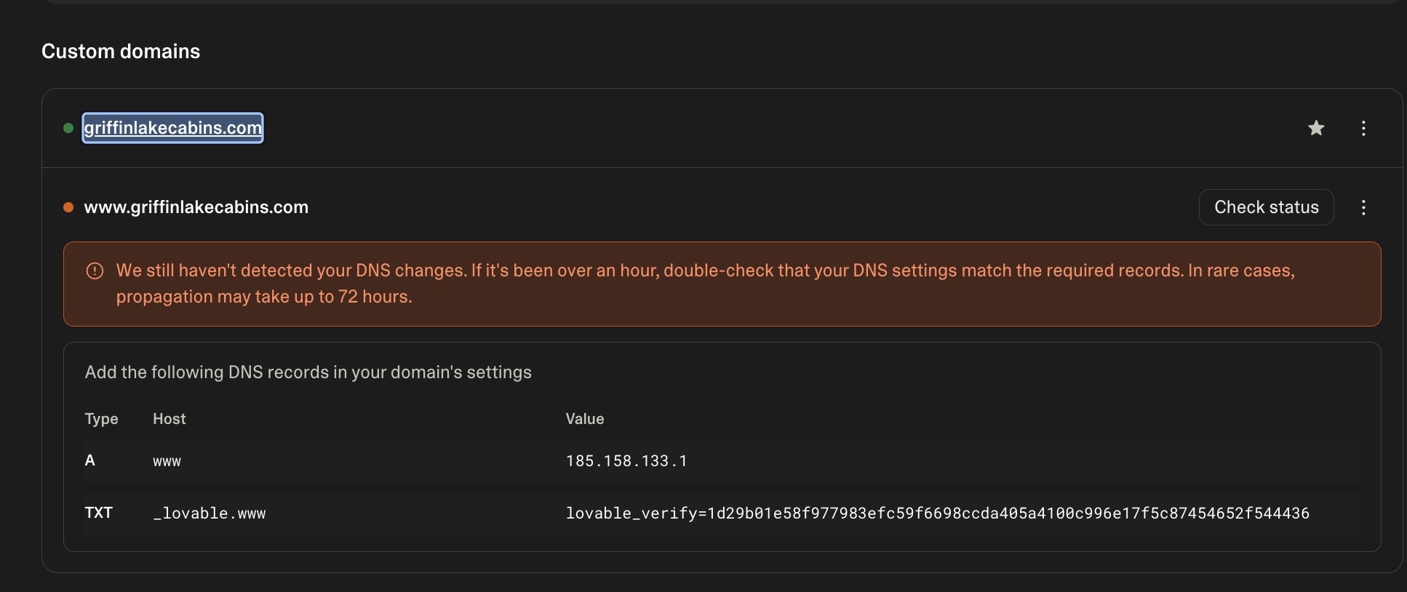Open the griffinlakecabins.com link
This screenshot has height=592, width=1407.
click(x=172, y=128)
